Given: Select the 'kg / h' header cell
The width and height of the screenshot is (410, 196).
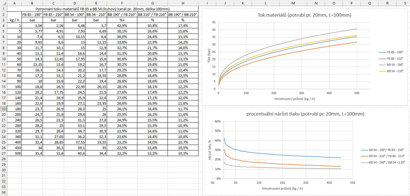Looking at the screenshot, I should click(x=14, y=20).
